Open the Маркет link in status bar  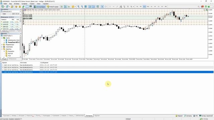pyautogui.click(x=179, y=116)
